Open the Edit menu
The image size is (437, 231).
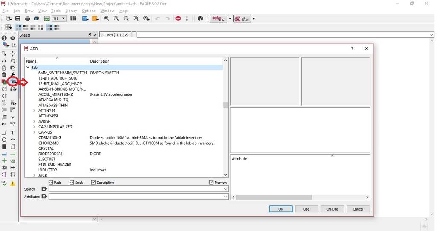17,11
